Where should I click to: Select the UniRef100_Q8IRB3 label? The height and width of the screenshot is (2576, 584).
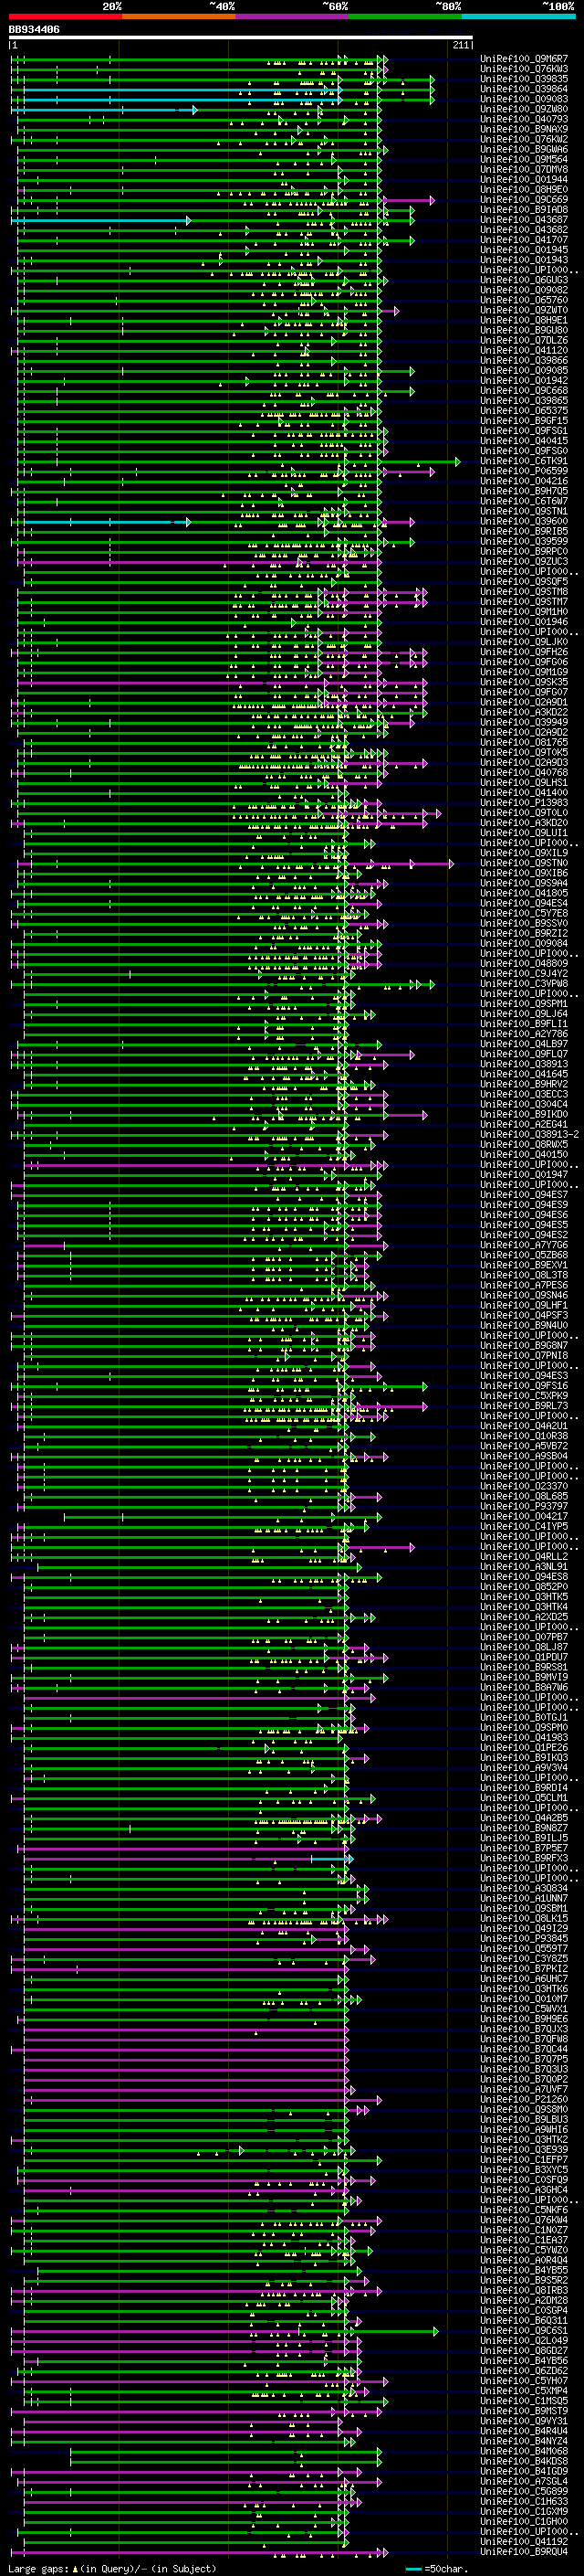[x=524, y=2290]
